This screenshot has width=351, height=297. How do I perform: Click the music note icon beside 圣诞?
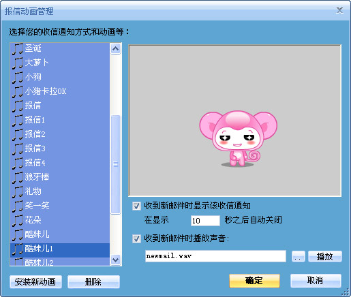click(18, 48)
